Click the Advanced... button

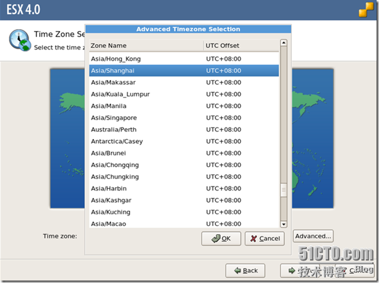(313, 236)
